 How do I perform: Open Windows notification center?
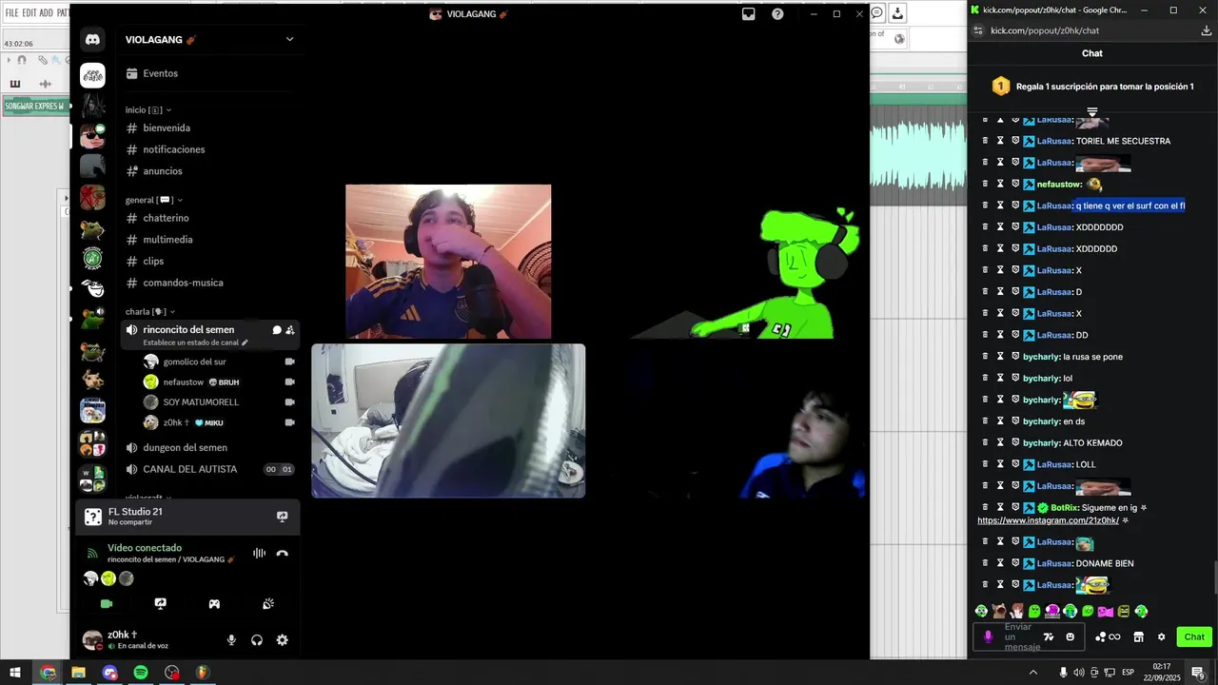pyautogui.click(x=1198, y=673)
